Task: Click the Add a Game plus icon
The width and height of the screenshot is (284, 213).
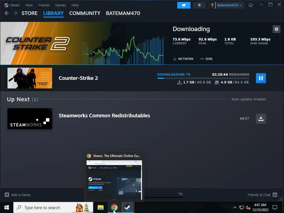Action: (x=7, y=195)
